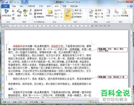Click the 接受 accept change icon
This screenshot has height=105, width=134.
[91, 12]
